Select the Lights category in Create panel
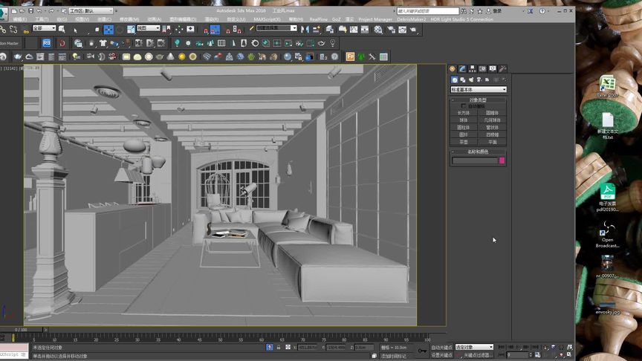 point(471,79)
